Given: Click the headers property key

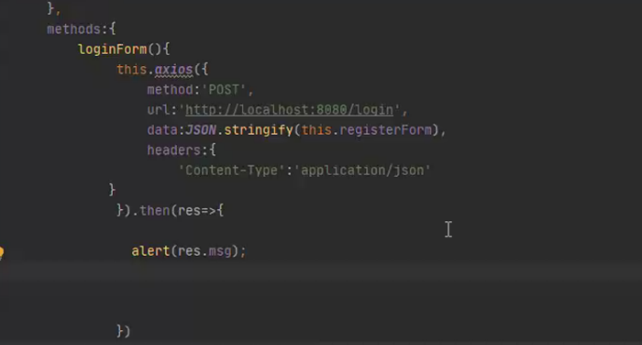Looking at the screenshot, I should click(174, 150).
